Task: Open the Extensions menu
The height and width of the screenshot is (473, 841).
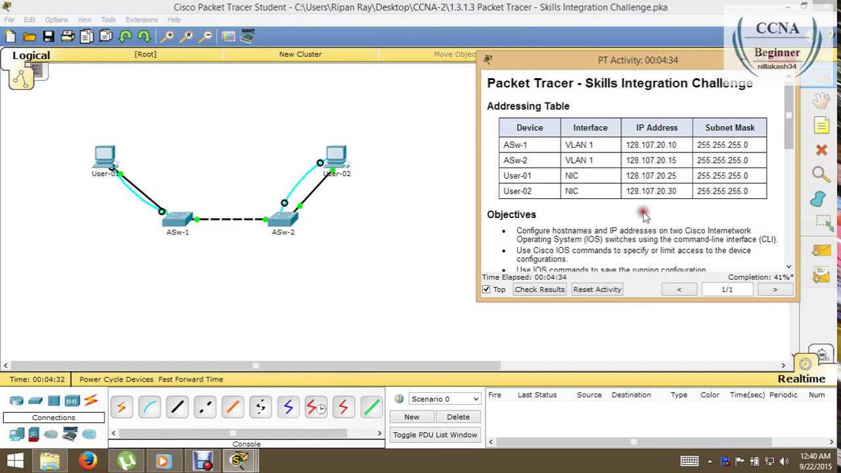Action: click(x=142, y=20)
